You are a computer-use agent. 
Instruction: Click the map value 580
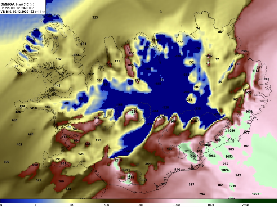pyautogui.click(x=61, y=182)
